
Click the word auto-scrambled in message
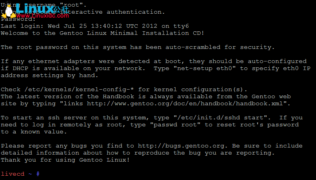click(x=193, y=47)
